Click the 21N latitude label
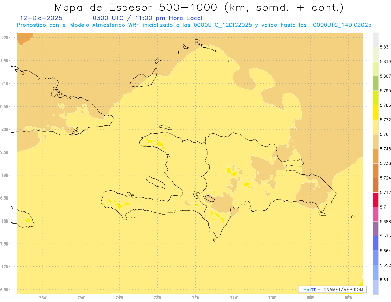This screenshot has height=302, width=391. pos(5,84)
